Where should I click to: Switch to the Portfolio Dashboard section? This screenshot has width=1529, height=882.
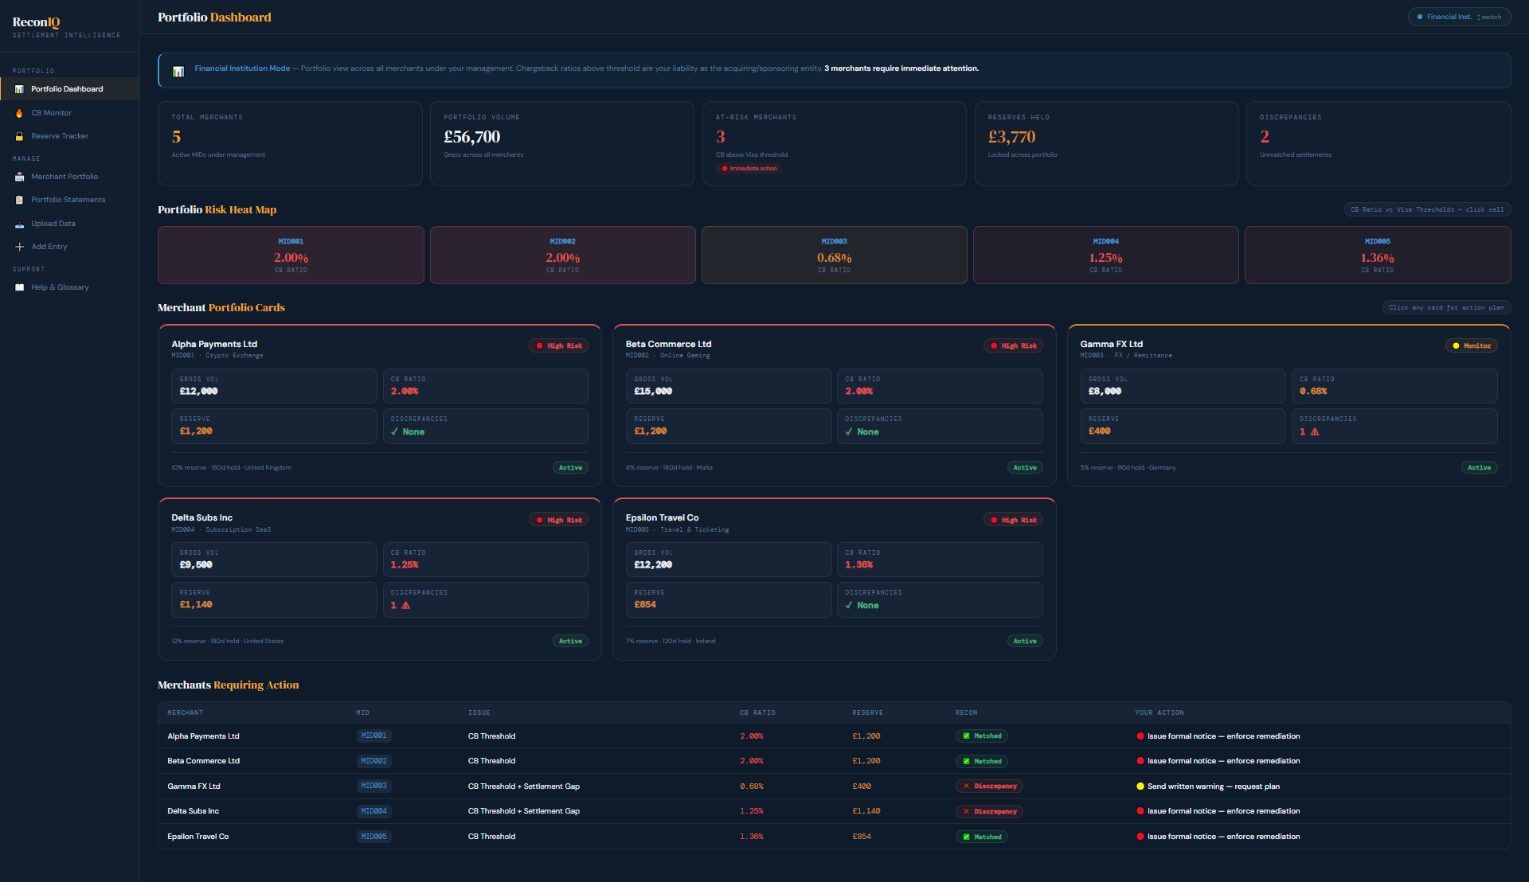(x=68, y=88)
